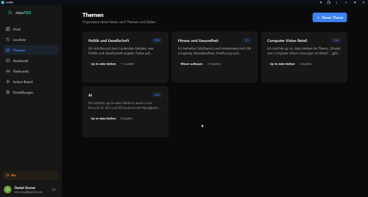Open the AI theme card
This screenshot has height=197, width=368.
125,112
